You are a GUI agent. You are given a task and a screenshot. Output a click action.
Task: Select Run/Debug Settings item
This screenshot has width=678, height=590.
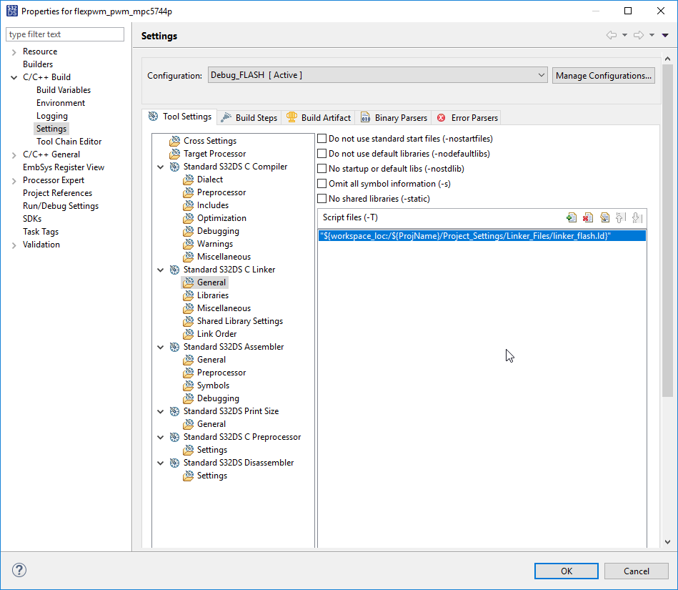(61, 206)
